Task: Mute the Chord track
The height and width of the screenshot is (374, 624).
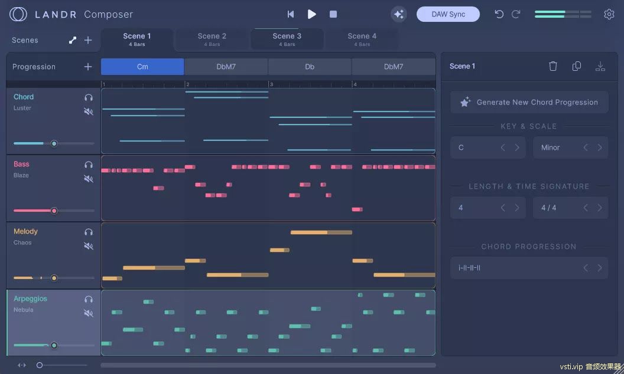Action: [x=89, y=111]
